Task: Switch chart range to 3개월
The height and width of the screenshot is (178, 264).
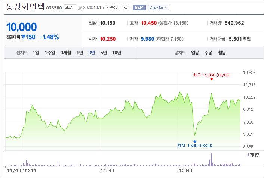Action: (66, 53)
